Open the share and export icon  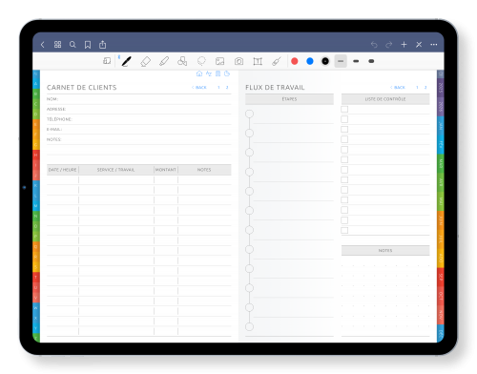pos(102,45)
